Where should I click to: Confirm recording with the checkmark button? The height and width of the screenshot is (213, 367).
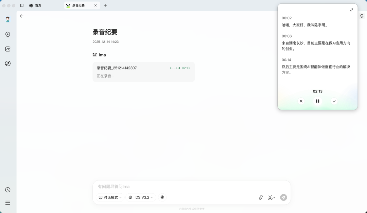(x=334, y=101)
